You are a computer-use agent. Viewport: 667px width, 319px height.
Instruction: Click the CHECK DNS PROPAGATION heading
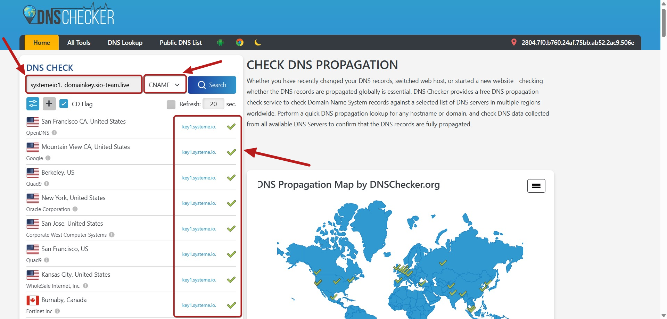322,65
